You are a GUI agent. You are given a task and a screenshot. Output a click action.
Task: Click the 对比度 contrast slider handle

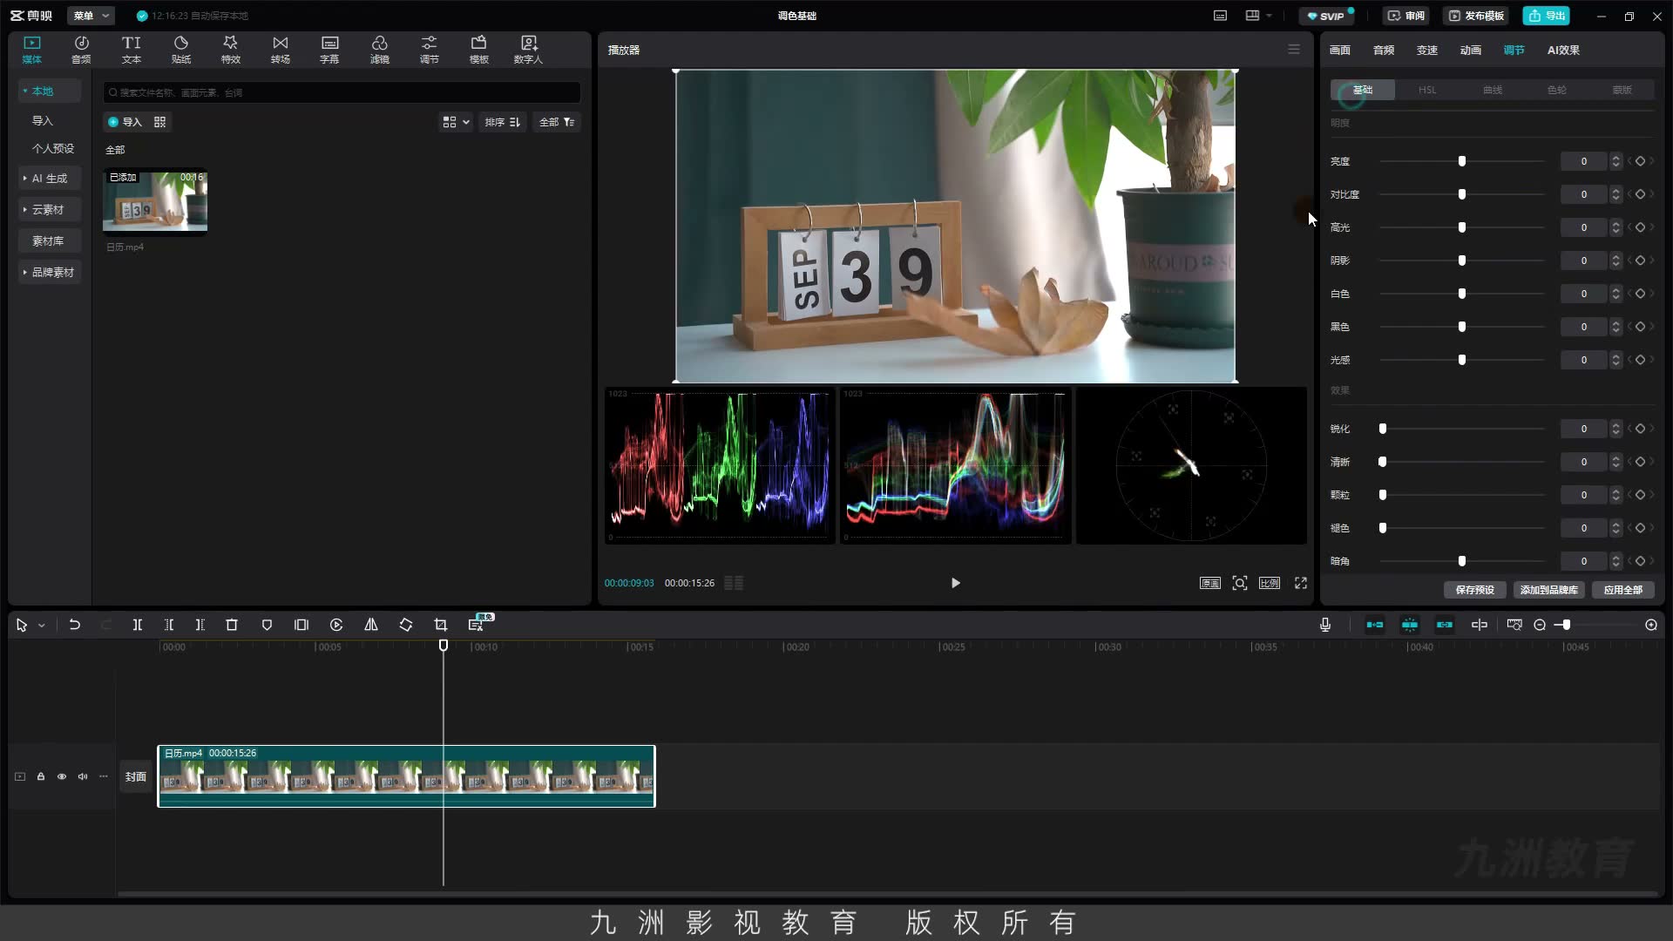pos(1462,194)
